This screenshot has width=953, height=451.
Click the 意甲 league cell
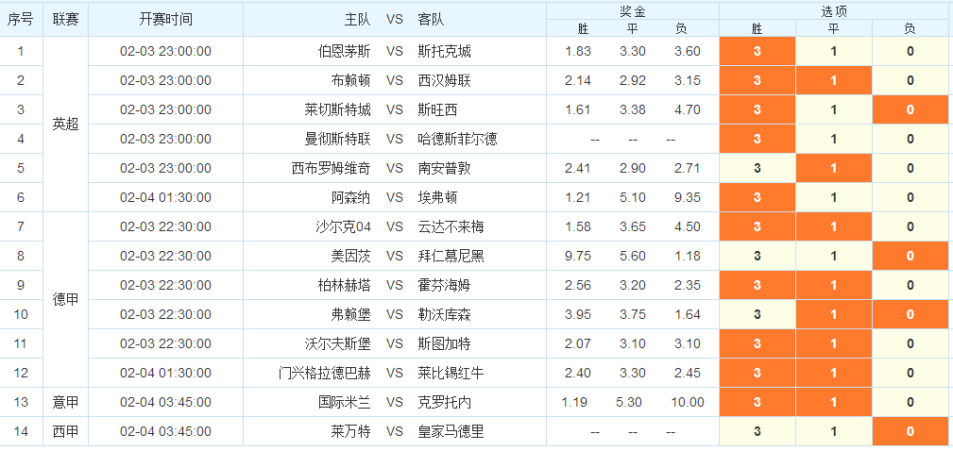coord(65,402)
